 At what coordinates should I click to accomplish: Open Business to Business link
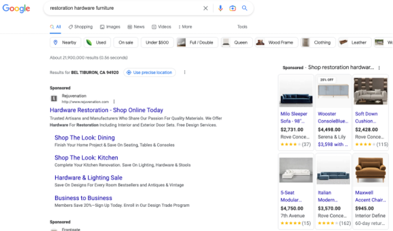[x=83, y=198]
